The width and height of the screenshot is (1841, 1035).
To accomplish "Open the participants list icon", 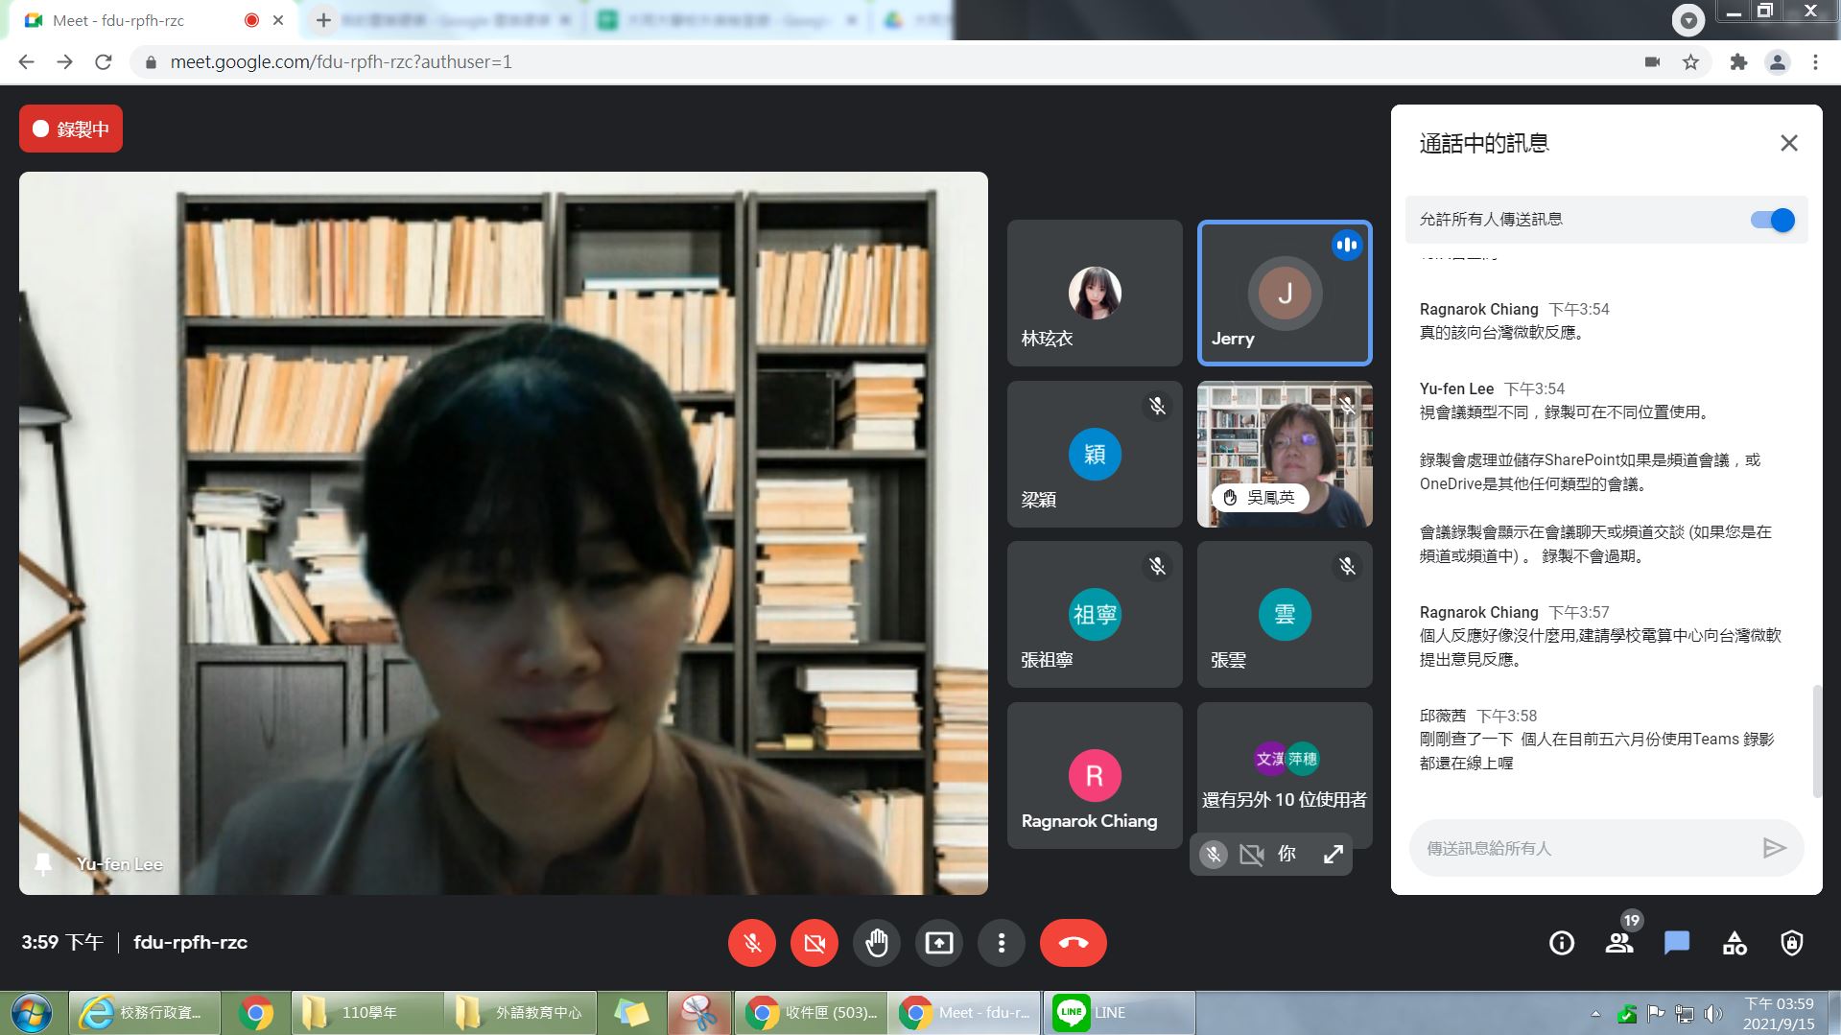I will (1619, 943).
